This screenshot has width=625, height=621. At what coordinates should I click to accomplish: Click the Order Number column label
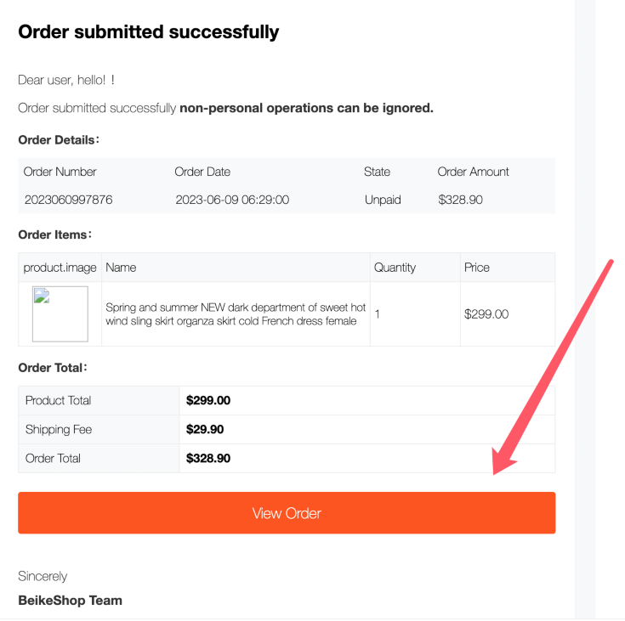pyautogui.click(x=60, y=172)
